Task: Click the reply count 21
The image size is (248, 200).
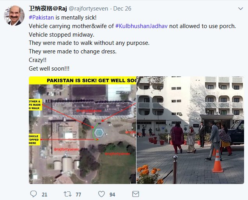Action: (44, 195)
